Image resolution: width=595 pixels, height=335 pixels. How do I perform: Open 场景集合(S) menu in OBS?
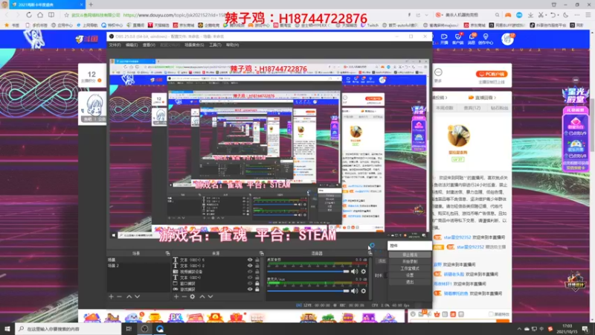[194, 45]
